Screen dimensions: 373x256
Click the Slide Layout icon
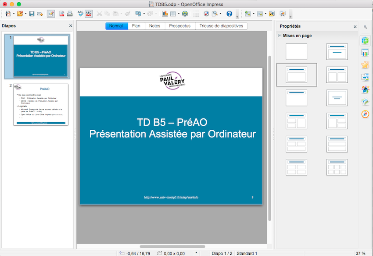260,14
